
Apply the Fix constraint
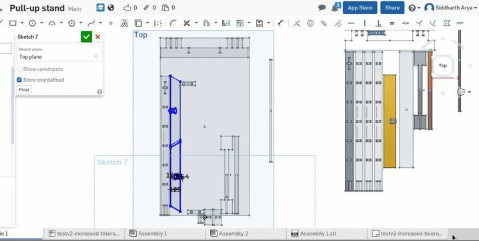(460, 23)
